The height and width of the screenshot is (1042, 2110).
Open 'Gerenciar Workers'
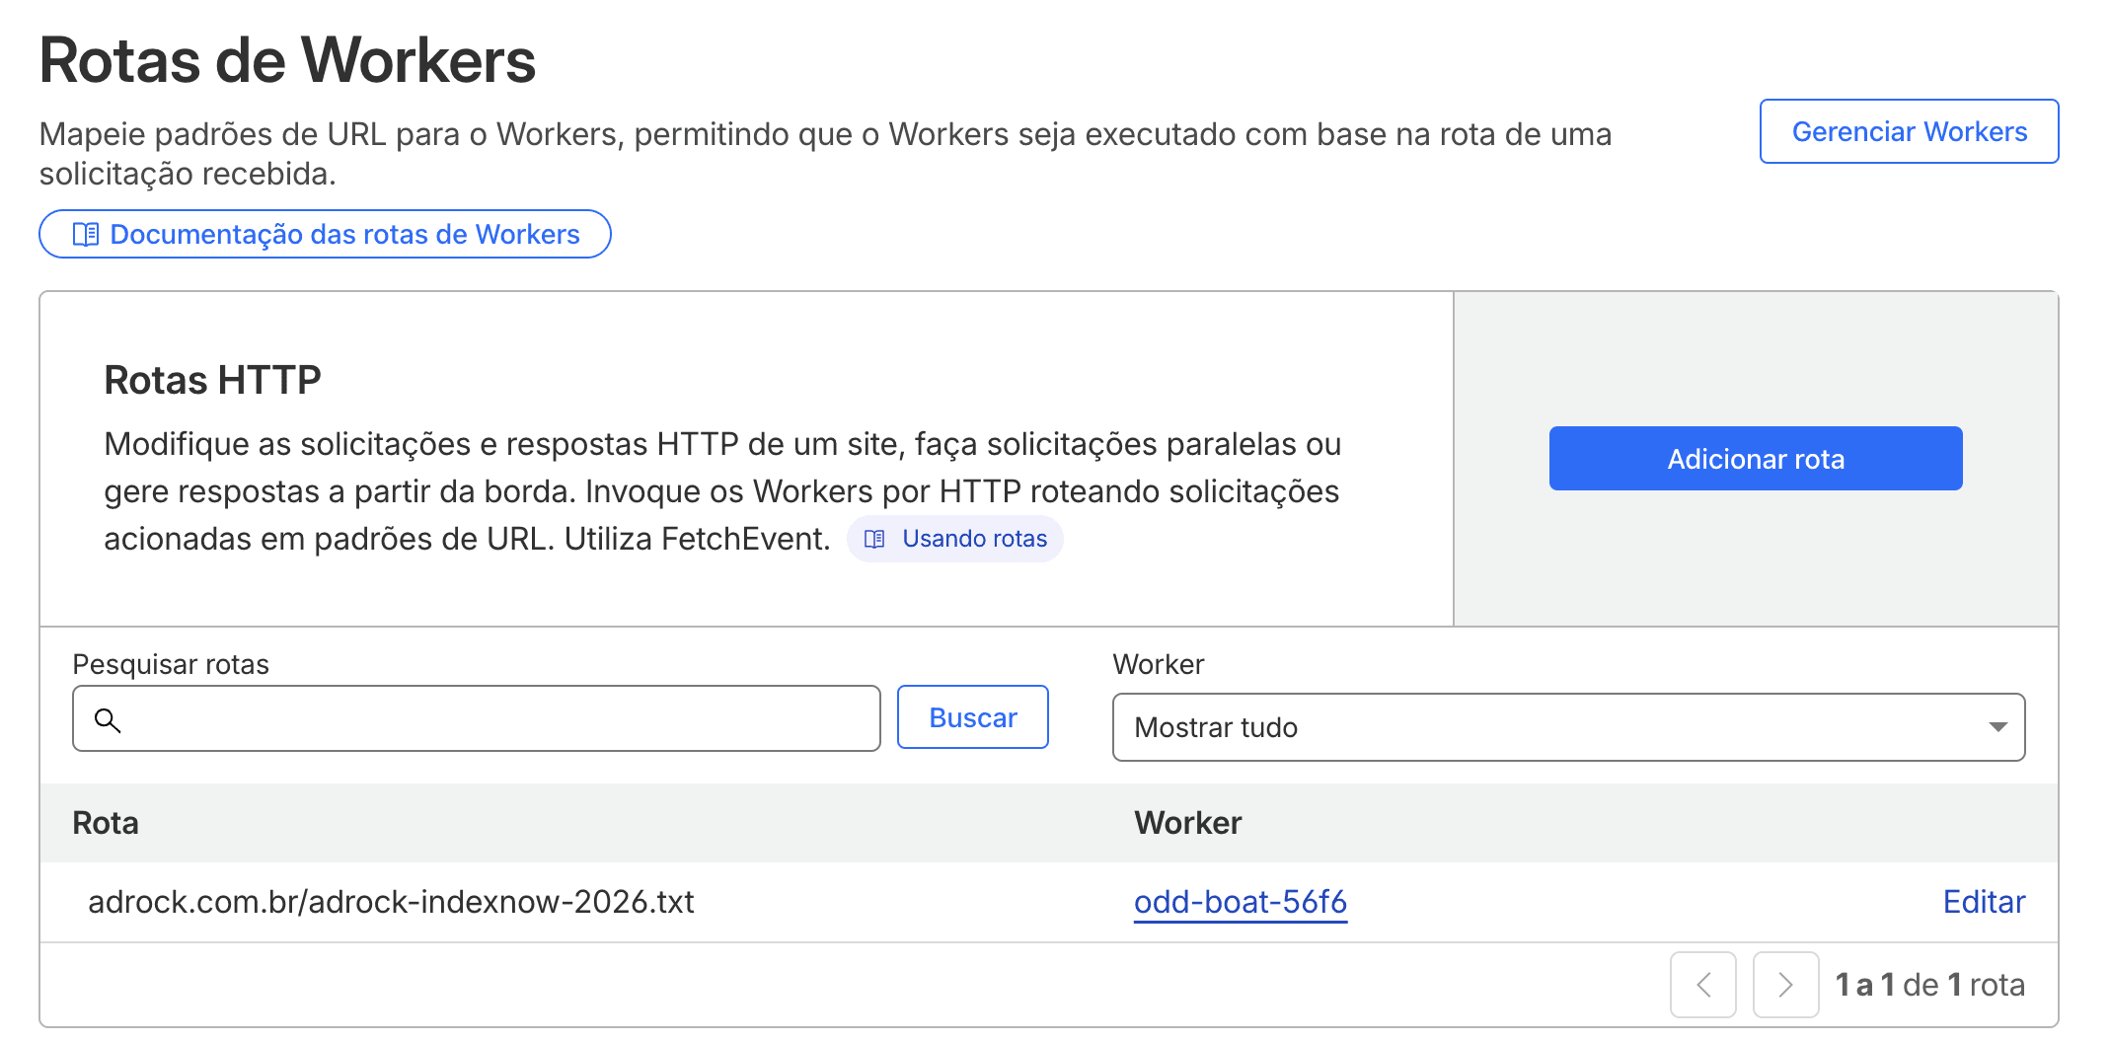pyautogui.click(x=1908, y=130)
